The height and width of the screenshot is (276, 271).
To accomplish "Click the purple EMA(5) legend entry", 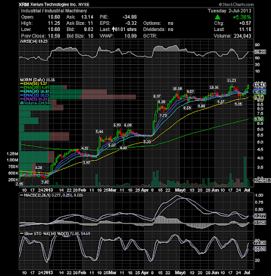I will [x=33, y=99].
